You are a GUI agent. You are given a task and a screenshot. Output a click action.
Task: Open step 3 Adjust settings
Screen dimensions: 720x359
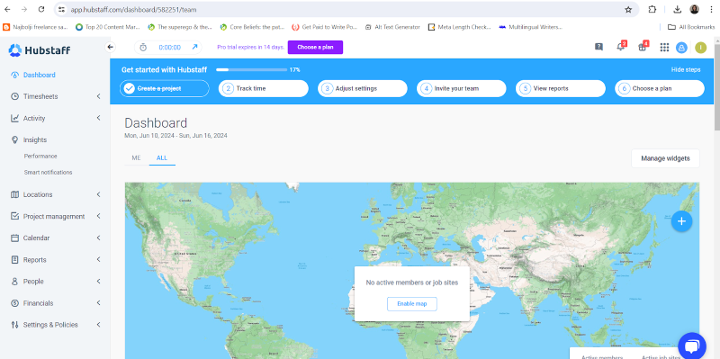pyautogui.click(x=363, y=88)
